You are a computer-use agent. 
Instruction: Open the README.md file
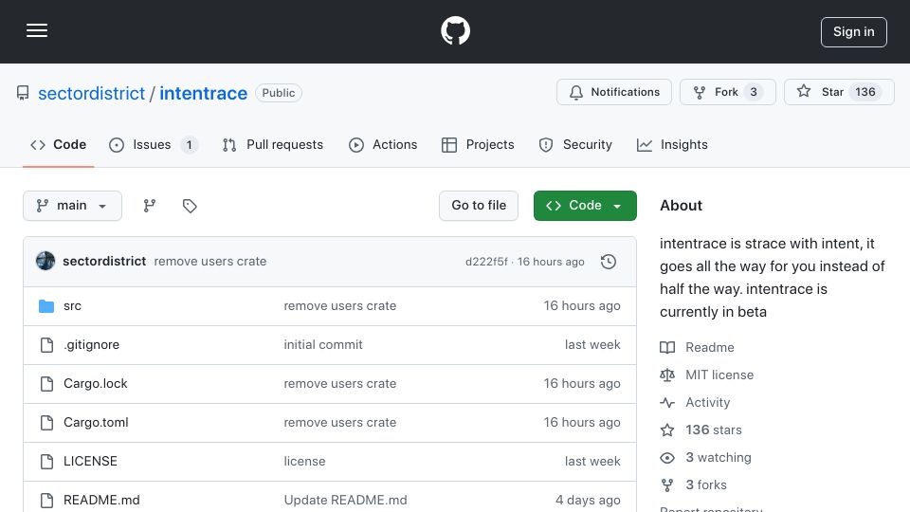(101, 501)
